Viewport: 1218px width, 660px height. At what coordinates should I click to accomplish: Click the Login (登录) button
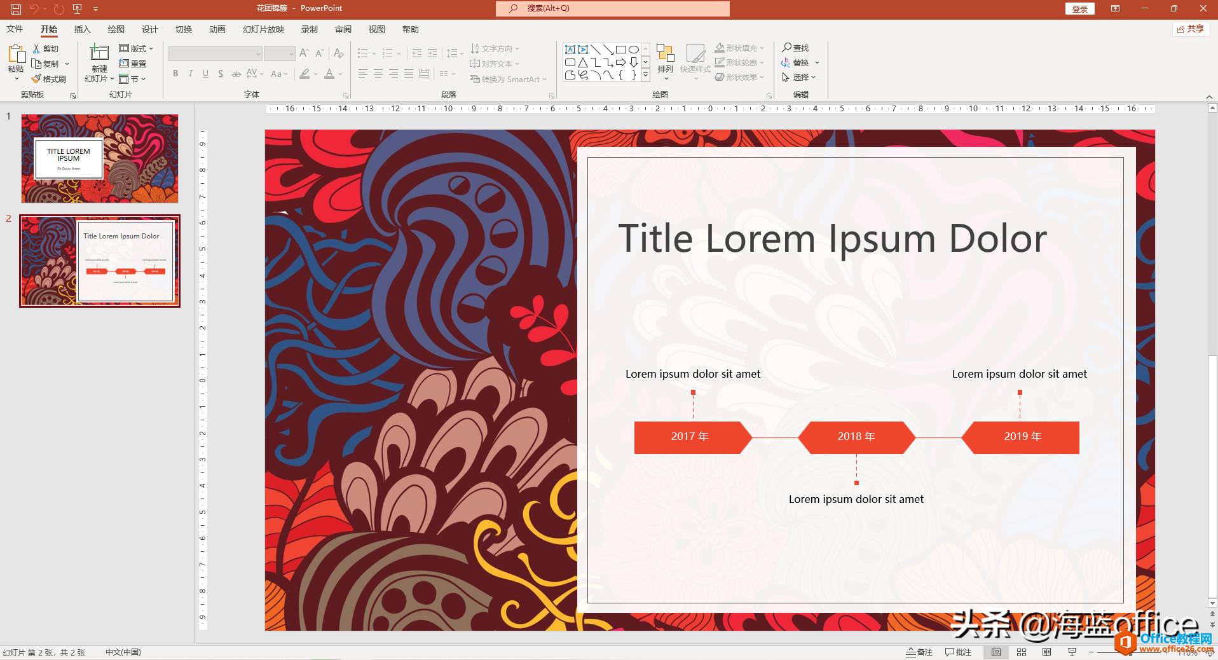1079,9
